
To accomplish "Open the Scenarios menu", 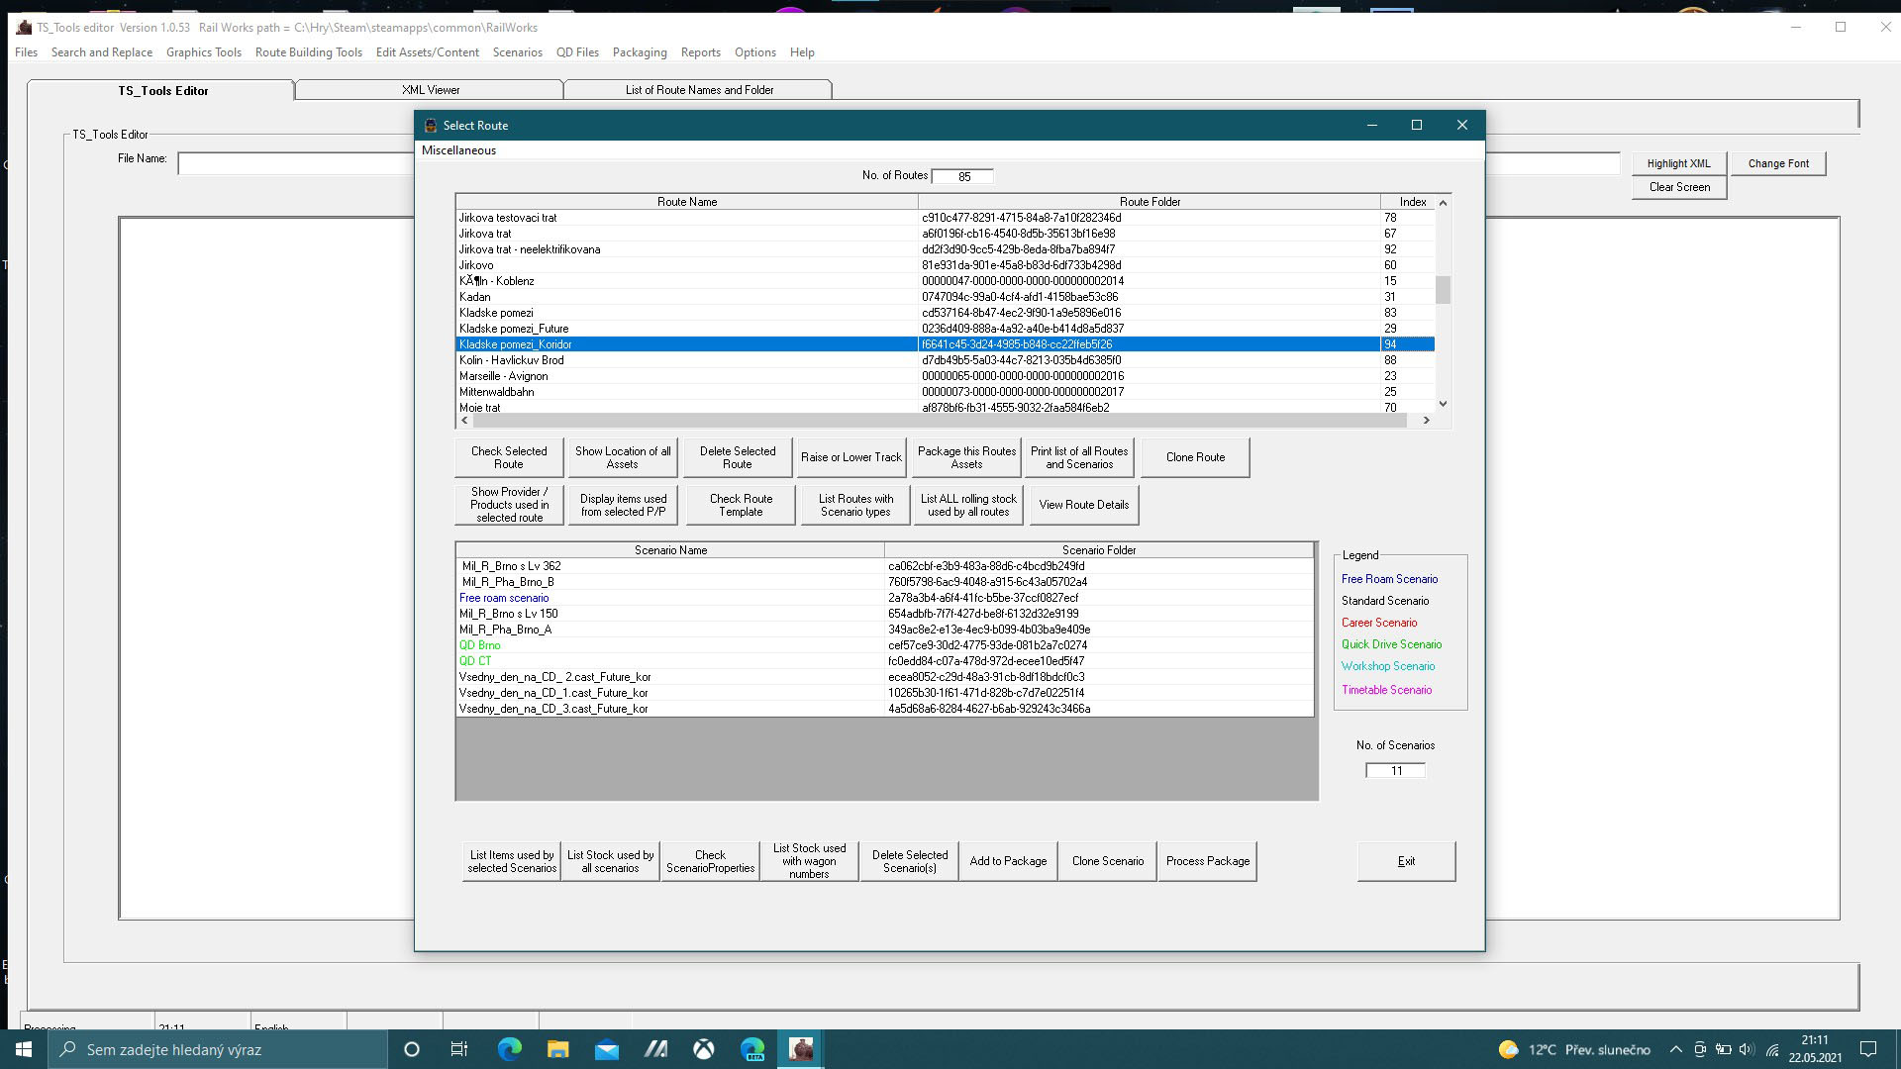I will (518, 52).
